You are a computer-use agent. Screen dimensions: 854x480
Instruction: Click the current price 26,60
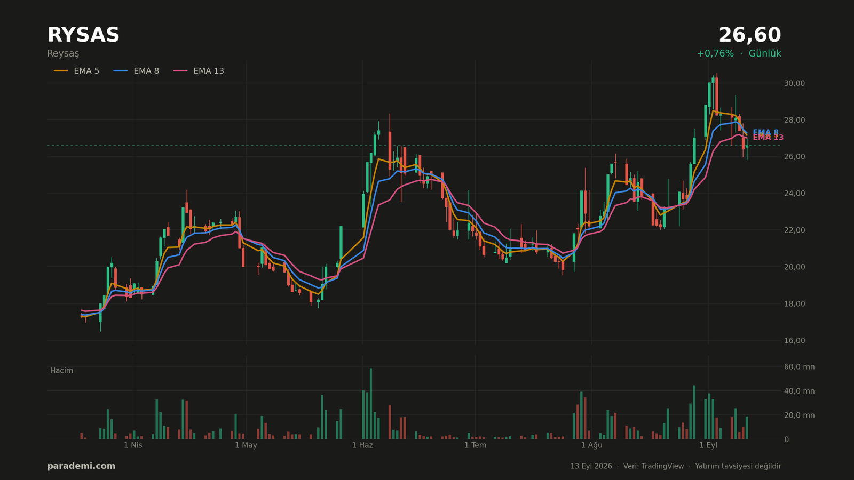click(749, 35)
